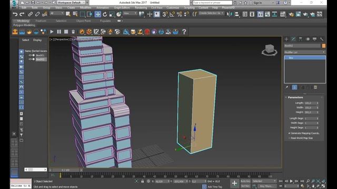Open the Display menu in Scene Explorer
337x189 pixels.
tap(37, 40)
